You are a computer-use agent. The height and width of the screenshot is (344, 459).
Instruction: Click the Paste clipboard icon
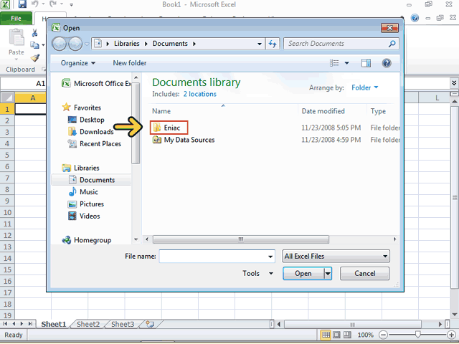16,37
